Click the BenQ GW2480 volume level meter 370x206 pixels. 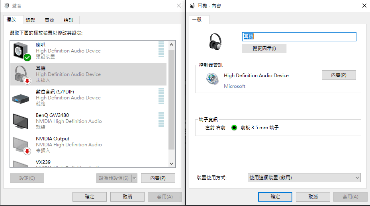(161, 119)
